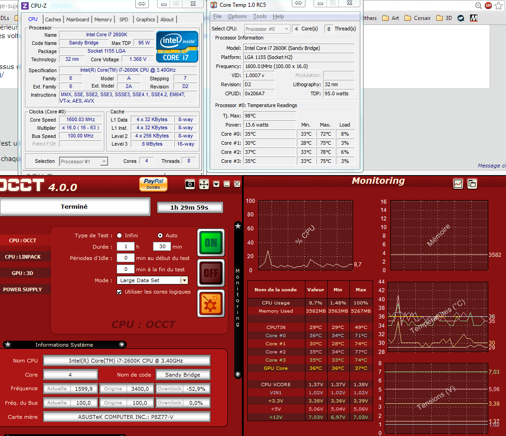The image size is (506, 436).
Task: Switch to the Mainboard tab in CPU-Z
Action: pos(78,20)
